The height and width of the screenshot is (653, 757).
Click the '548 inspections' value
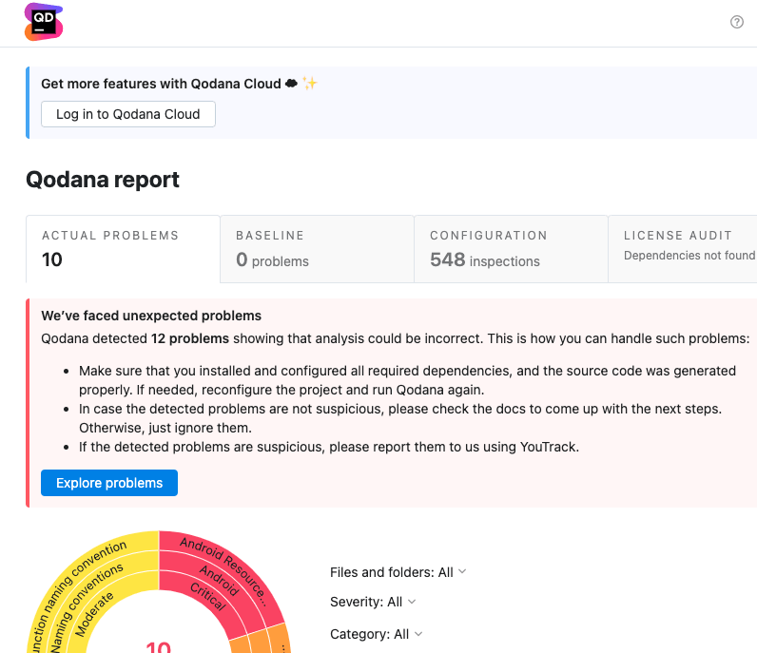(x=485, y=260)
